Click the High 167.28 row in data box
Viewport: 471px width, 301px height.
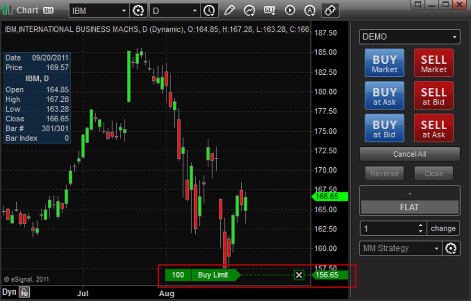[x=37, y=99]
